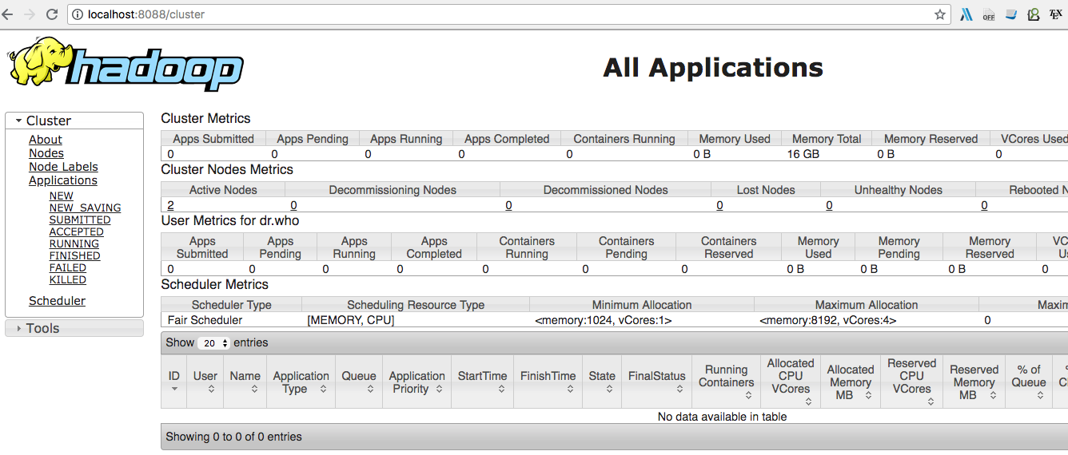Viewport: 1068px width, 455px height.
Task: Filter applications by FAILED state
Action: [x=67, y=267]
